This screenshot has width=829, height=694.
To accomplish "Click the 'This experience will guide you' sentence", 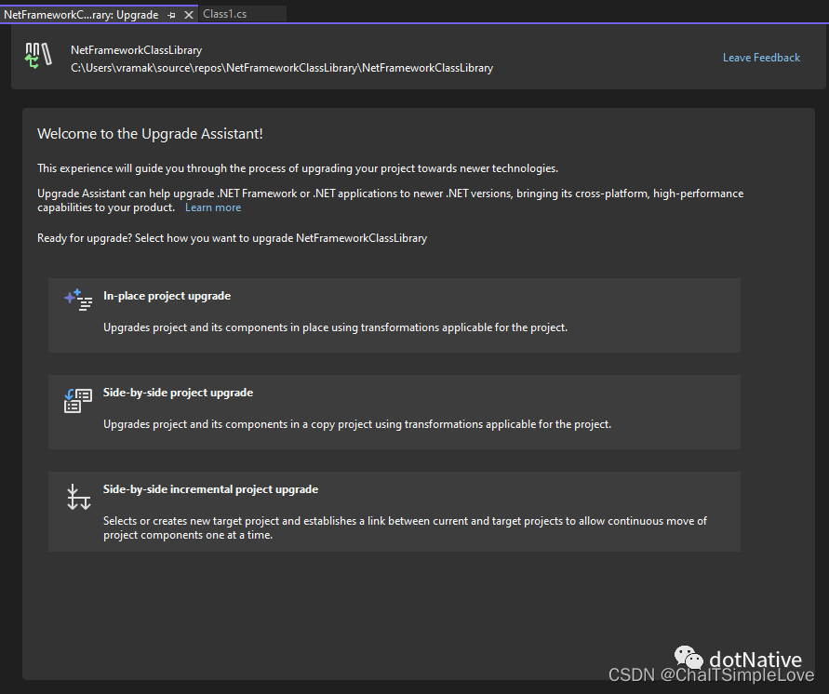I will coord(298,168).
